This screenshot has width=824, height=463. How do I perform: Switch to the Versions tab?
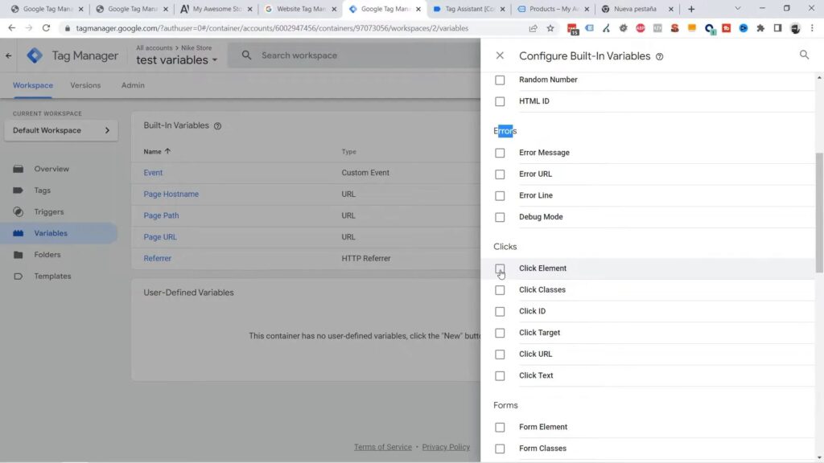click(x=85, y=85)
